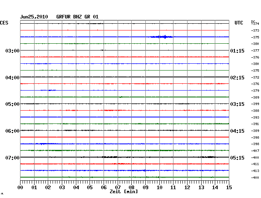
Task: Select the station label GRFUR BHZ GR 01
Action: (x=77, y=17)
